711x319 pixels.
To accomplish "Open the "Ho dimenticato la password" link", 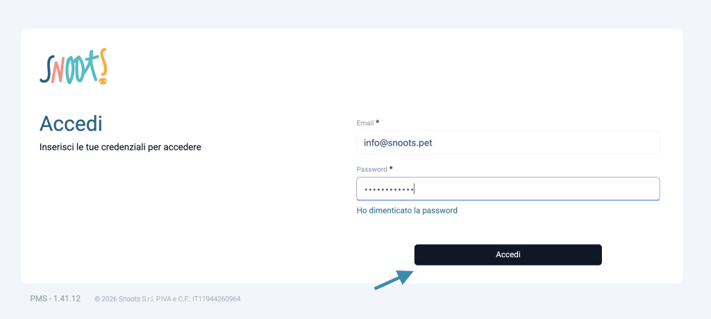I will [x=407, y=210].
